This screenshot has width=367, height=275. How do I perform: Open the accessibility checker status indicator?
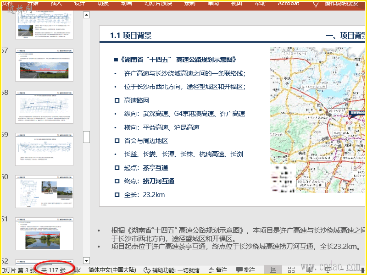coord(171,270)
